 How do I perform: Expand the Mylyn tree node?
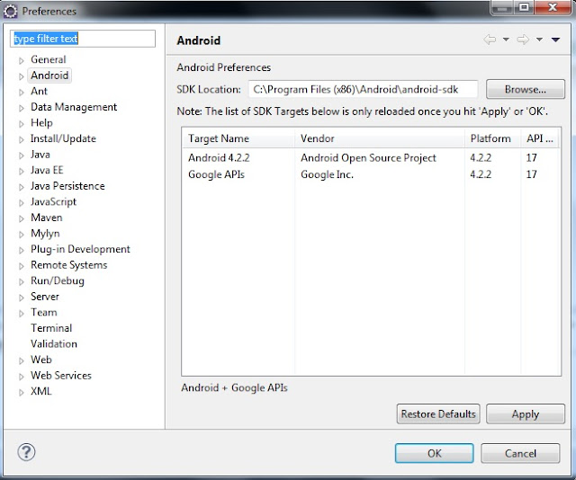(x=22, y=234)
